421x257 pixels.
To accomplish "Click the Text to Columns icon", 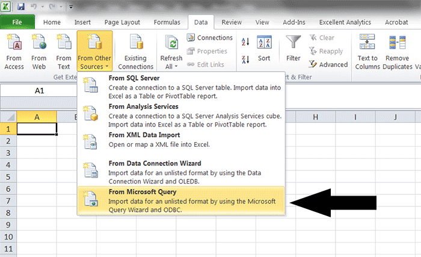I will [x=367, y=51].
